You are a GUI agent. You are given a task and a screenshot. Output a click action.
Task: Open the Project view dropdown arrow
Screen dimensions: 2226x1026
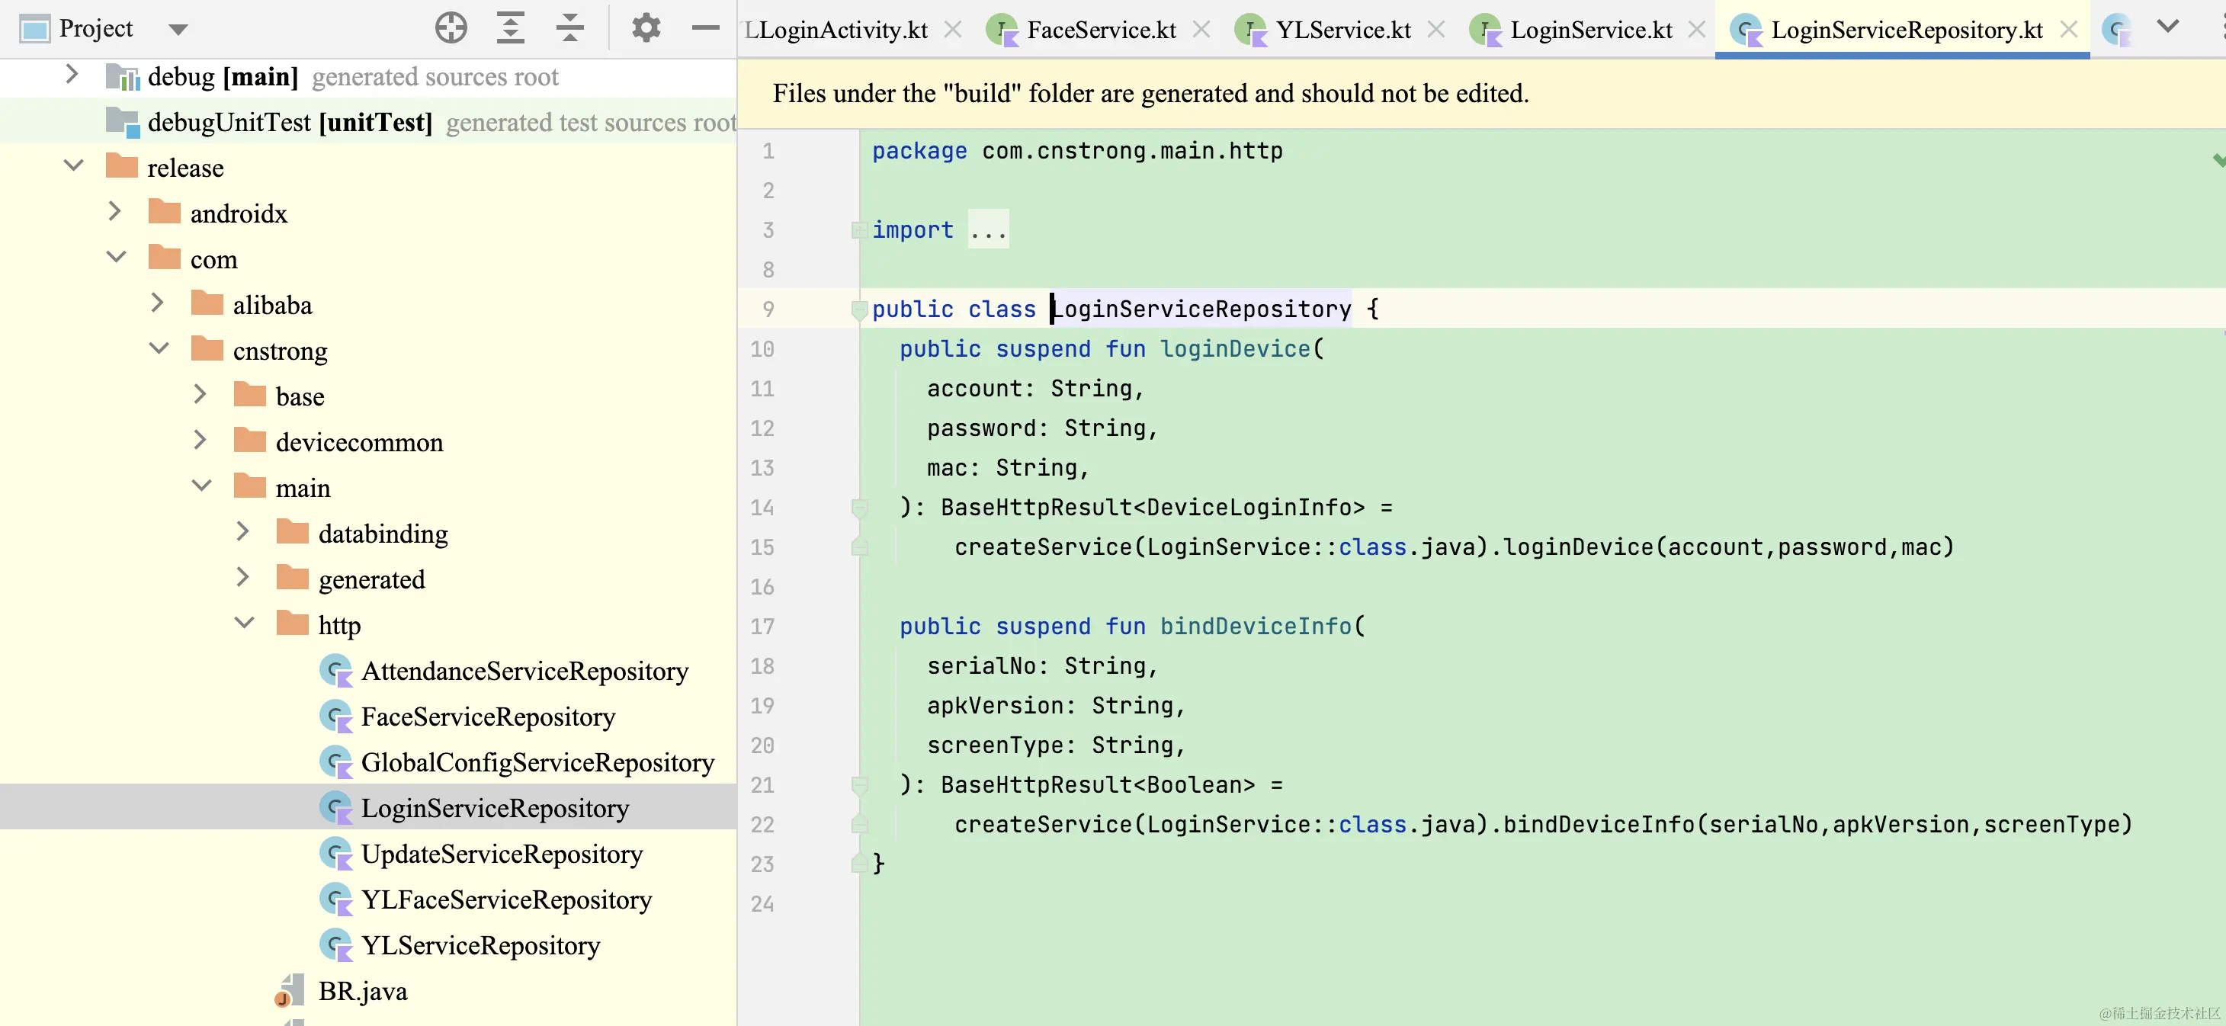[178, 30]
